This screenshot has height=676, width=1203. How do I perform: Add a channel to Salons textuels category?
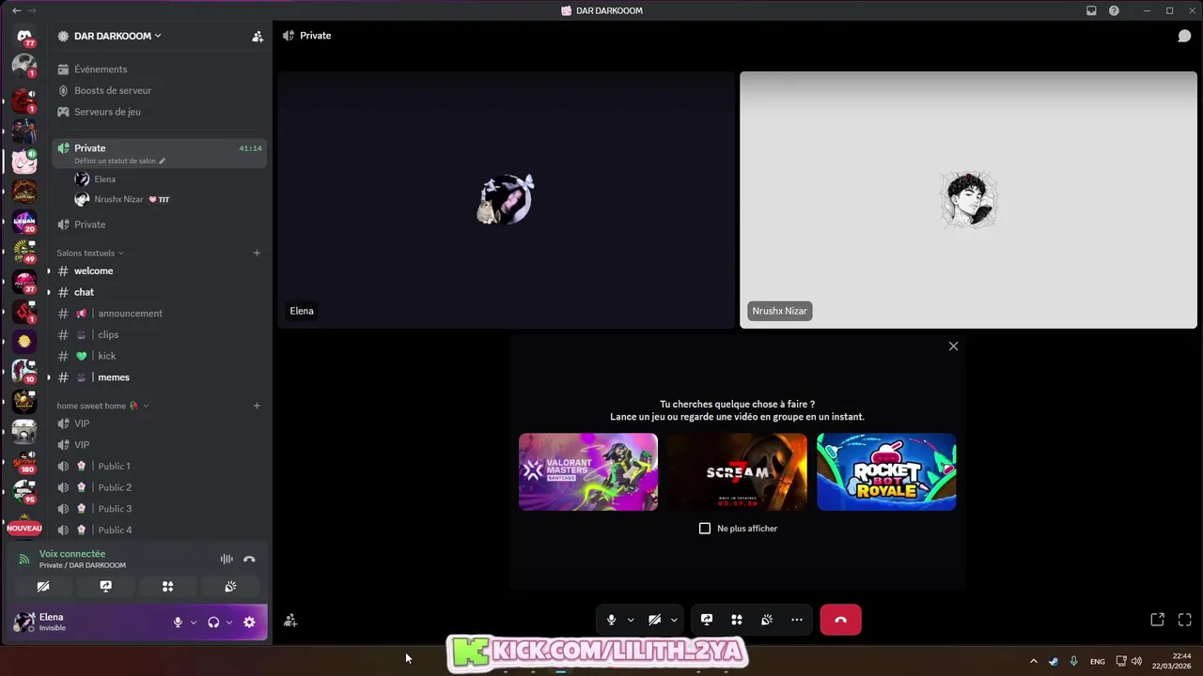click(x=257, y=253)
